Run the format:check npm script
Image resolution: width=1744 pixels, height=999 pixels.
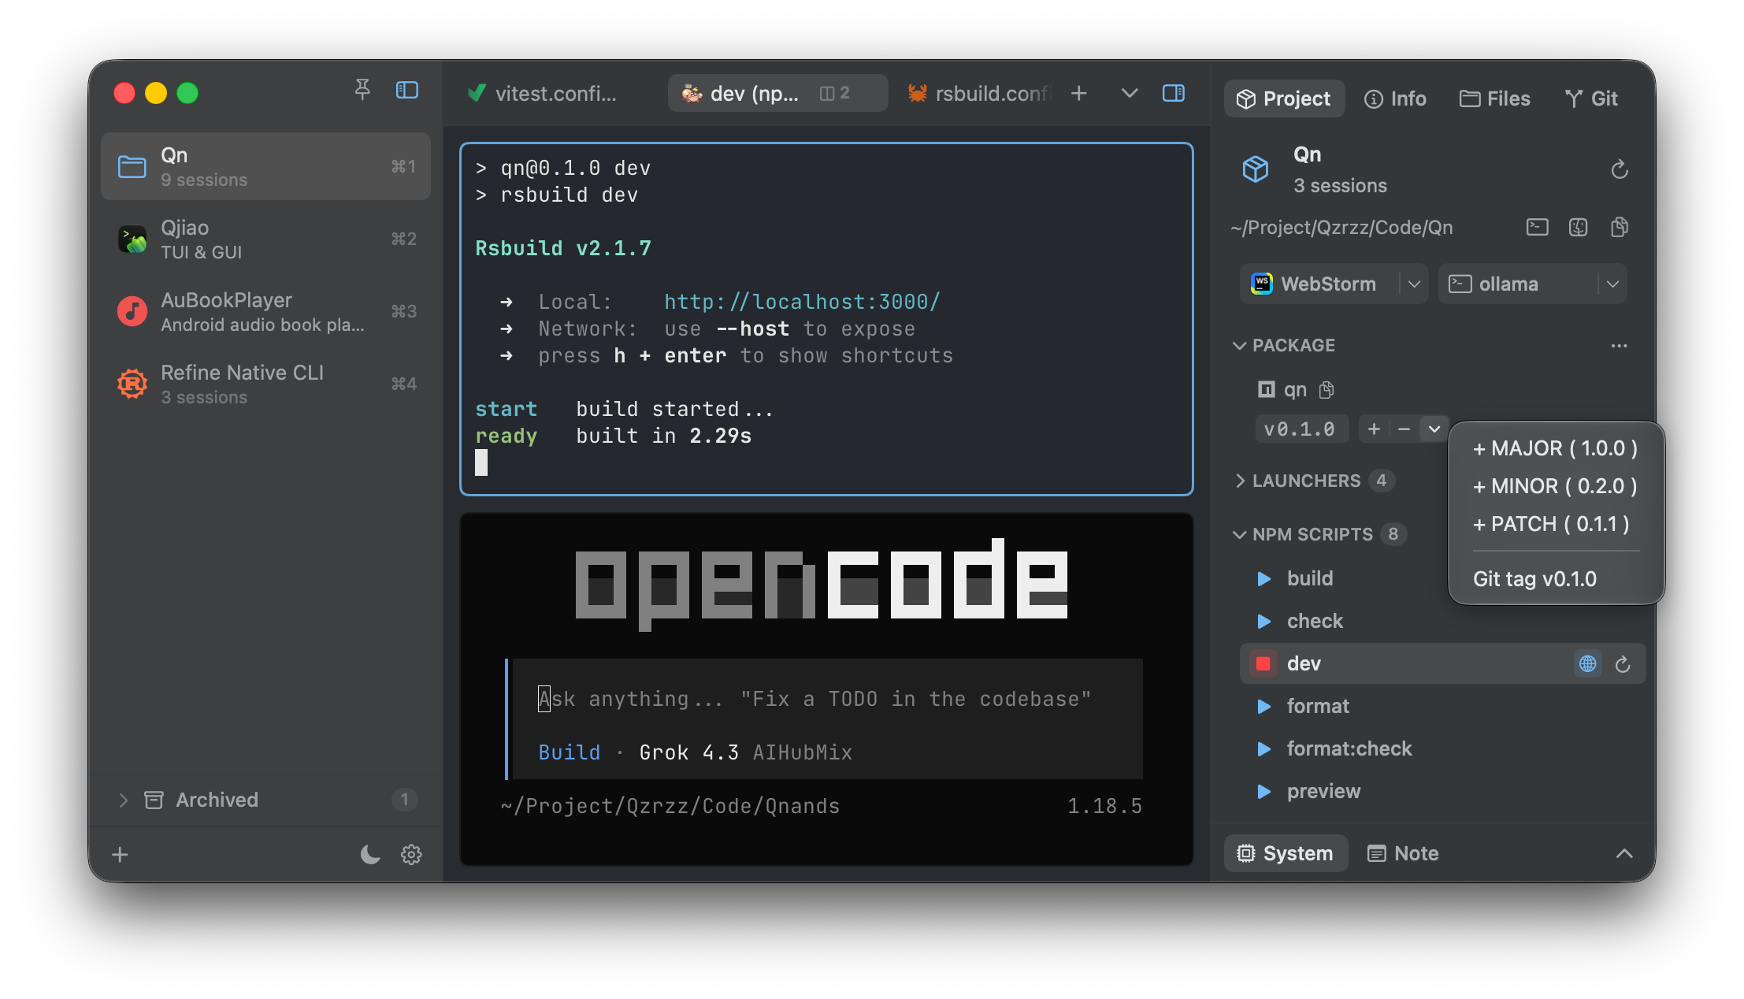(1264, 748)
